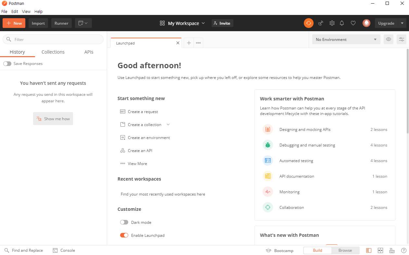
Task: Open the new window icon button
Action: click(83, 23)
